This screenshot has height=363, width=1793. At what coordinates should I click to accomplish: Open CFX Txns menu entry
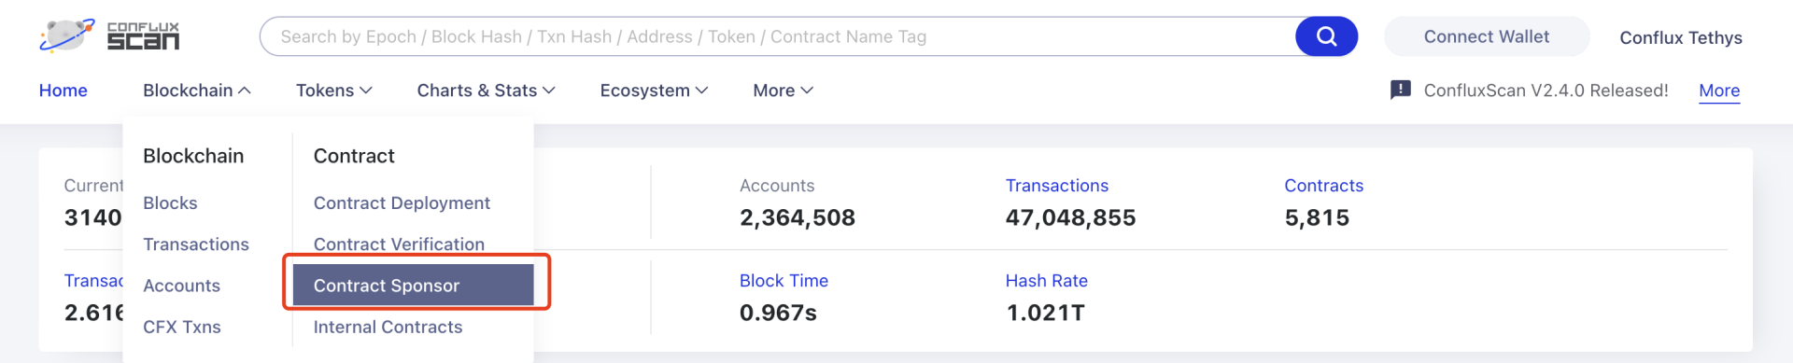[182, 327]
